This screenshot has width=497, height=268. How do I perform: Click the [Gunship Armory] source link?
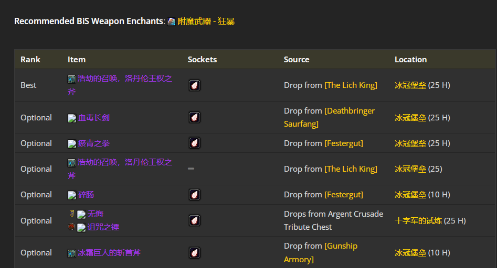(x=321, y=253)
